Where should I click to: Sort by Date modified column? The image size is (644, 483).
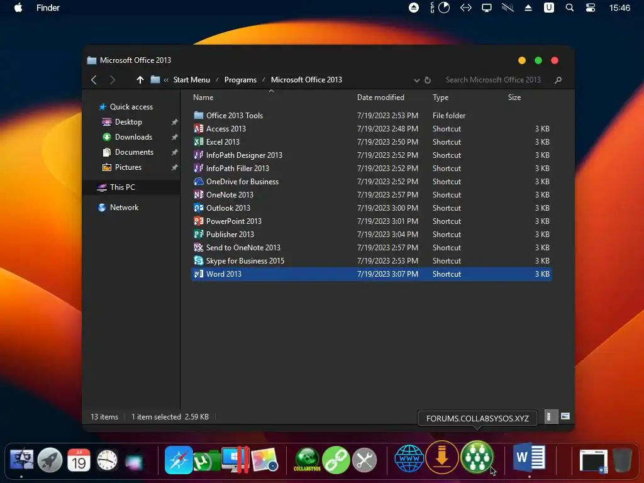380,97
